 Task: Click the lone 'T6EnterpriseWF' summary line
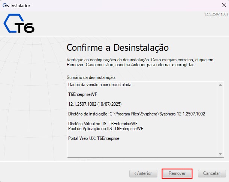tap(82, 94)
